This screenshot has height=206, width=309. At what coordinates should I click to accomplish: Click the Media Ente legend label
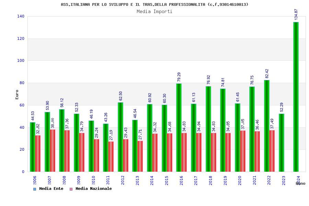51,188
